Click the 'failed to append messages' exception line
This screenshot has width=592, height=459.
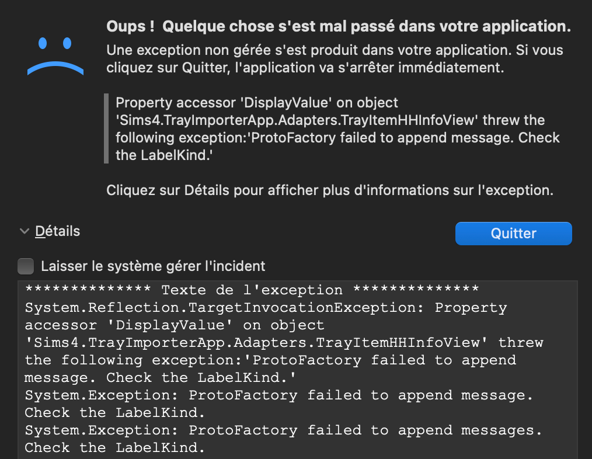point(283,430)
